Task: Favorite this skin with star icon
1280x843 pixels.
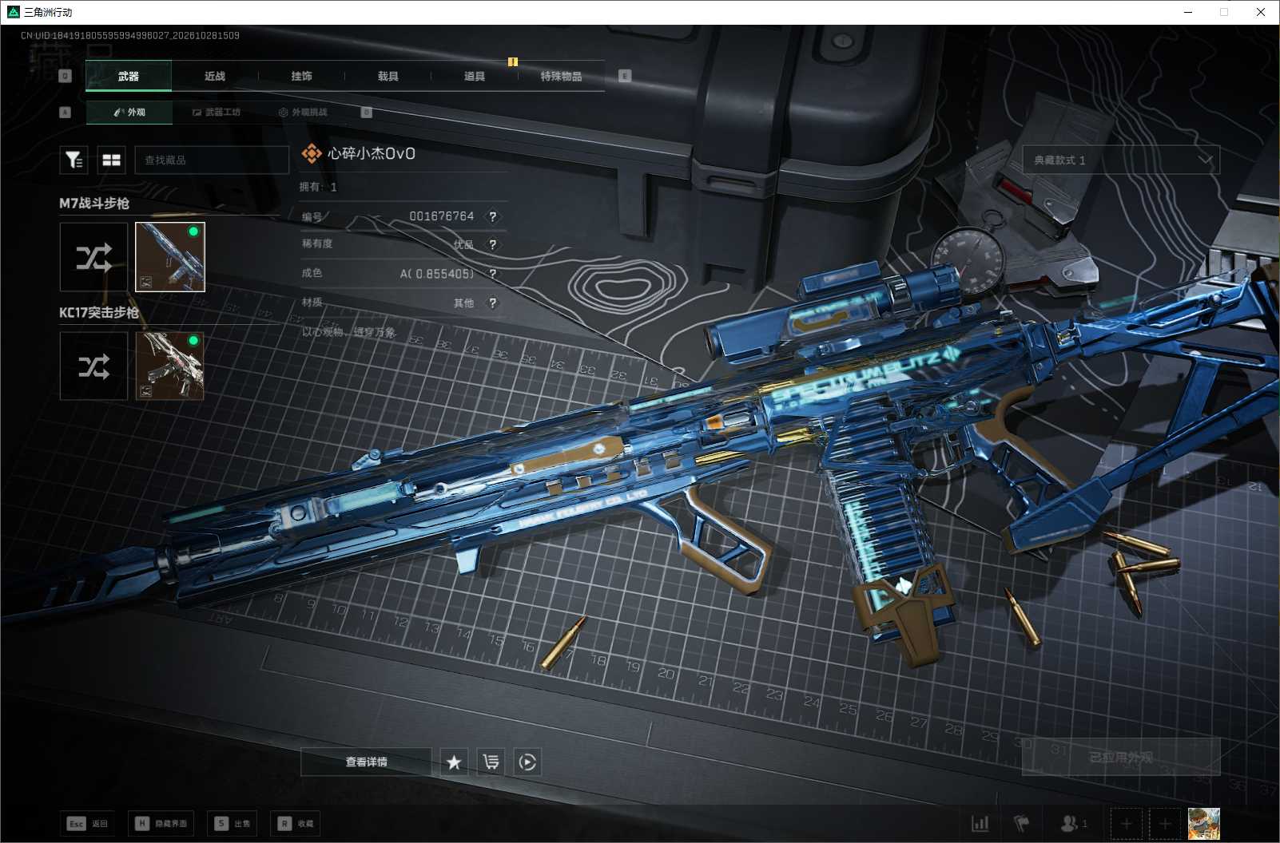Action: pyautogui.click(x=454, y=762)
